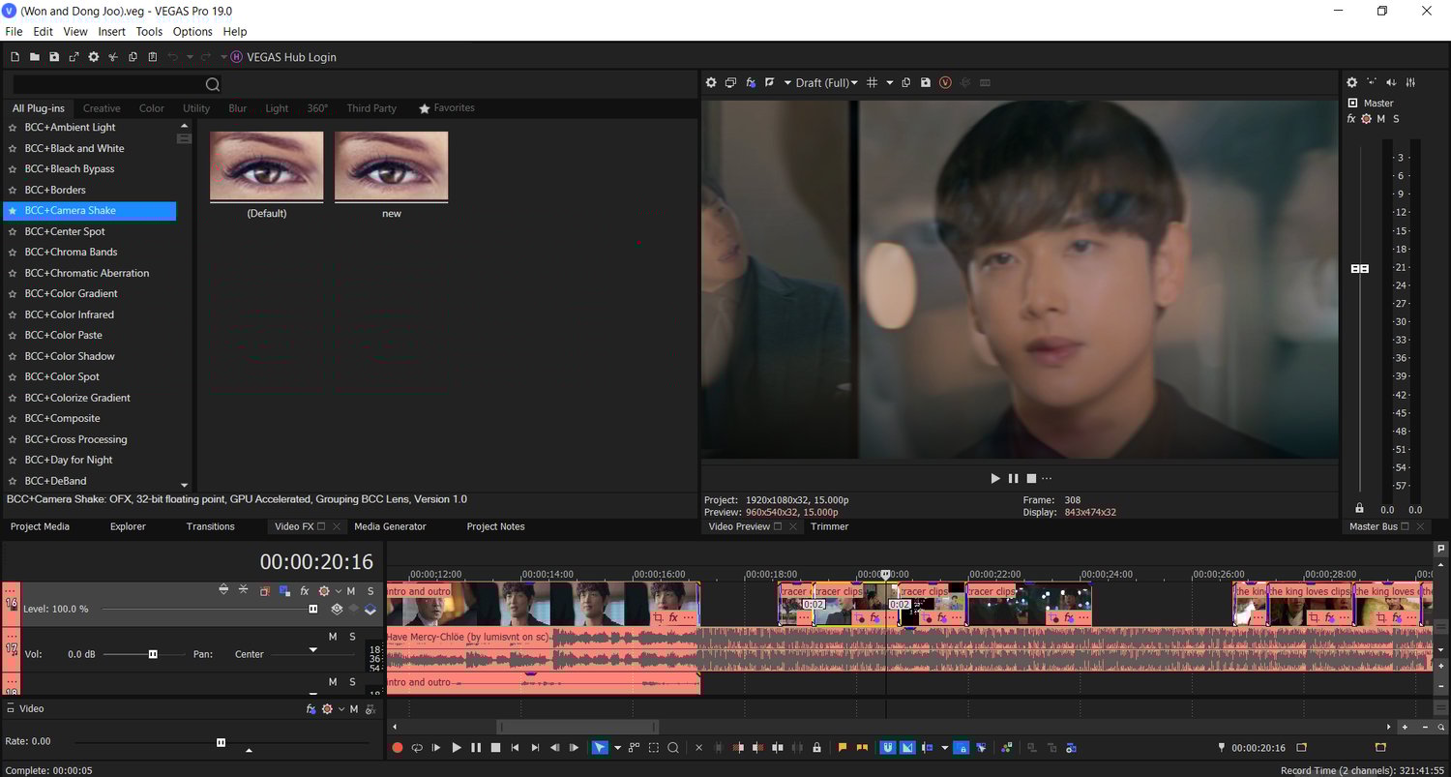Adjust track 17 Vol slider handle
The width and height of the screenshot is (1451, 777).
tap(153, 654)
